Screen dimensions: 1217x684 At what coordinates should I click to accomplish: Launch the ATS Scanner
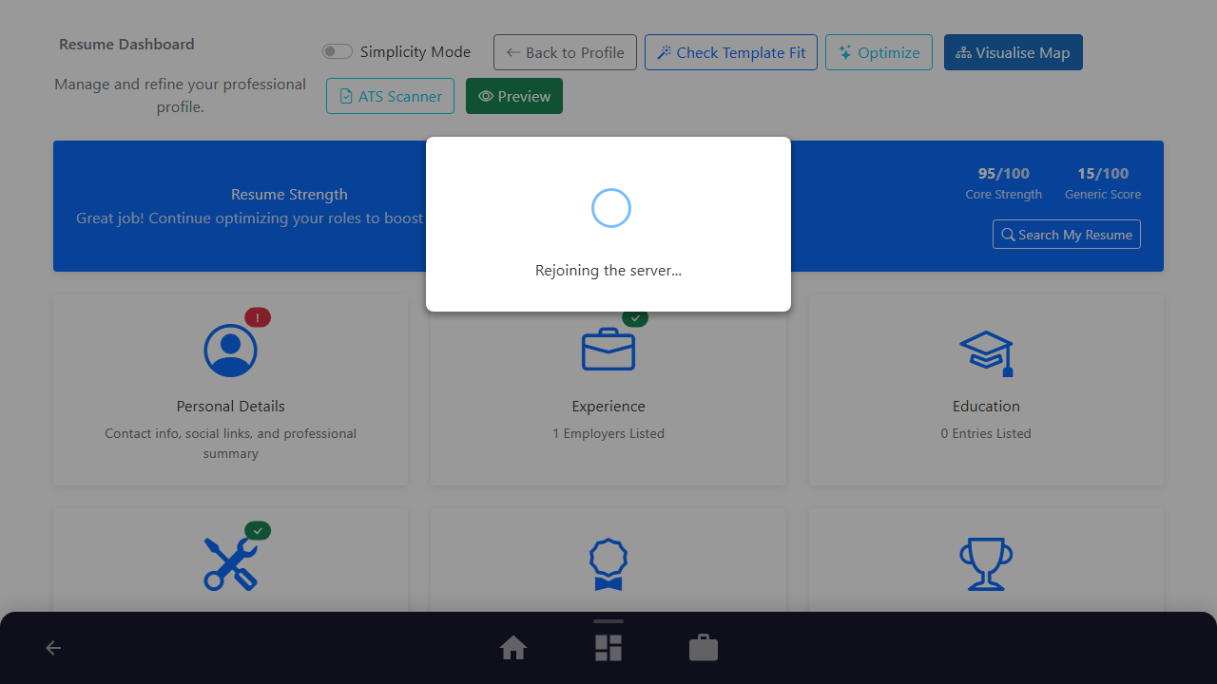(x=390, y=96)
